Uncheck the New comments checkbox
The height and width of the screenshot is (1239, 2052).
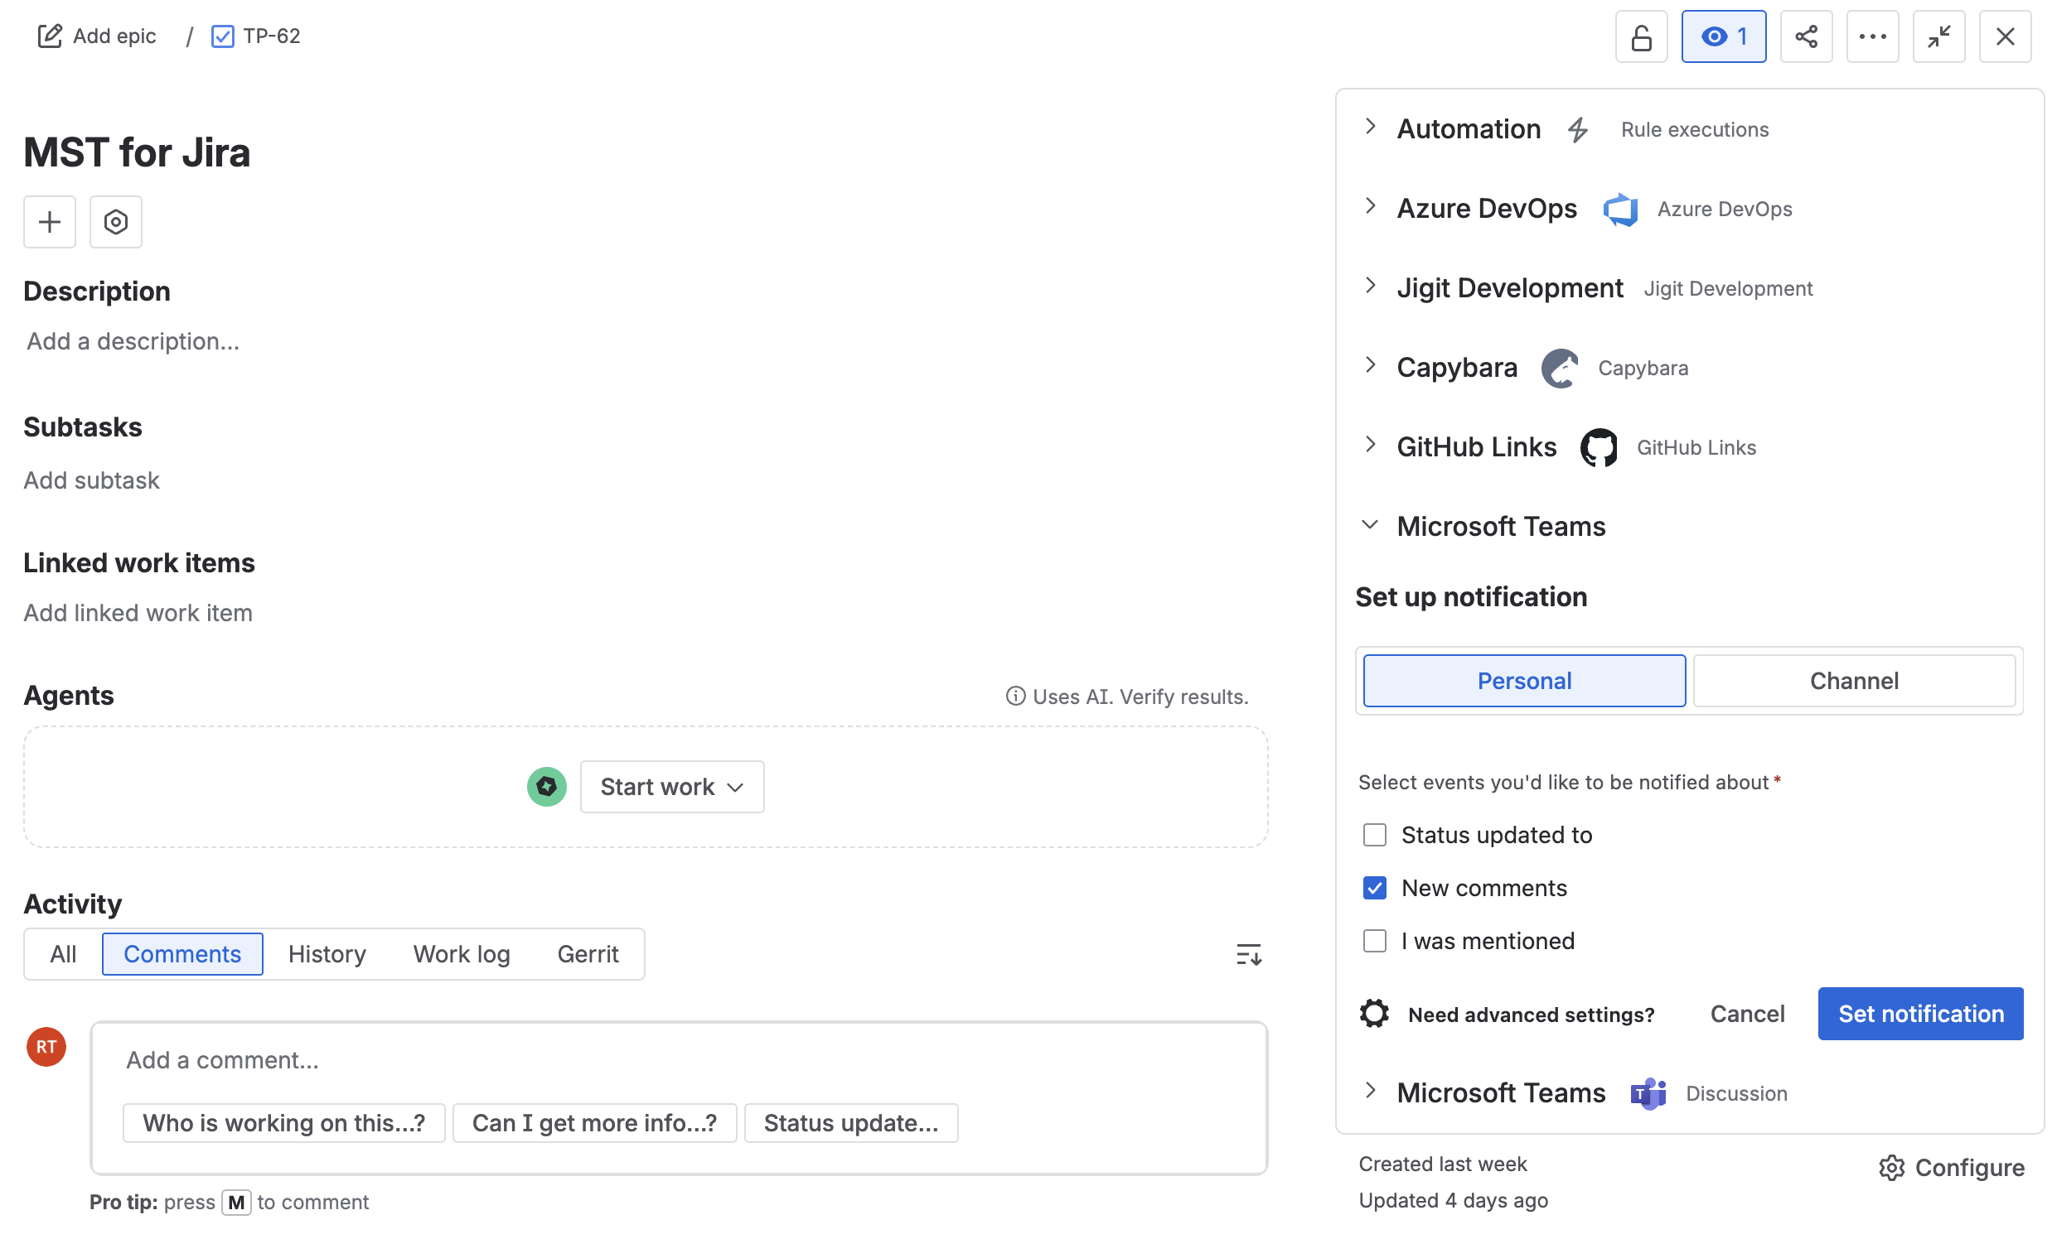[1374, 888]
